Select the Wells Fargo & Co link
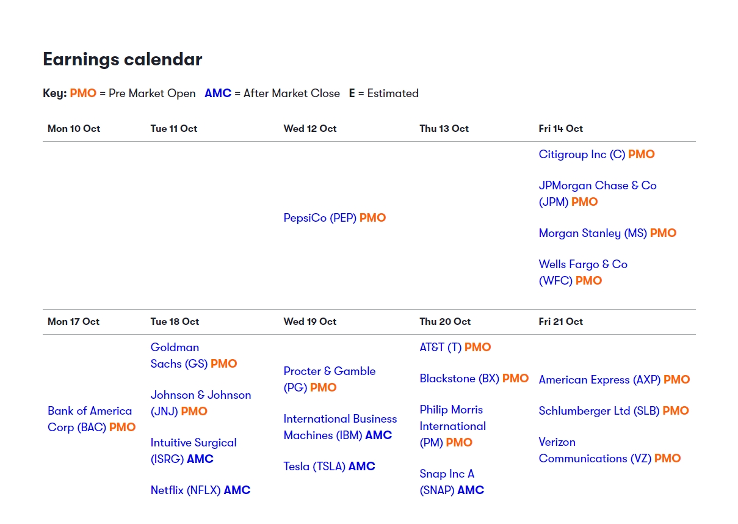 tap(582, 264)
